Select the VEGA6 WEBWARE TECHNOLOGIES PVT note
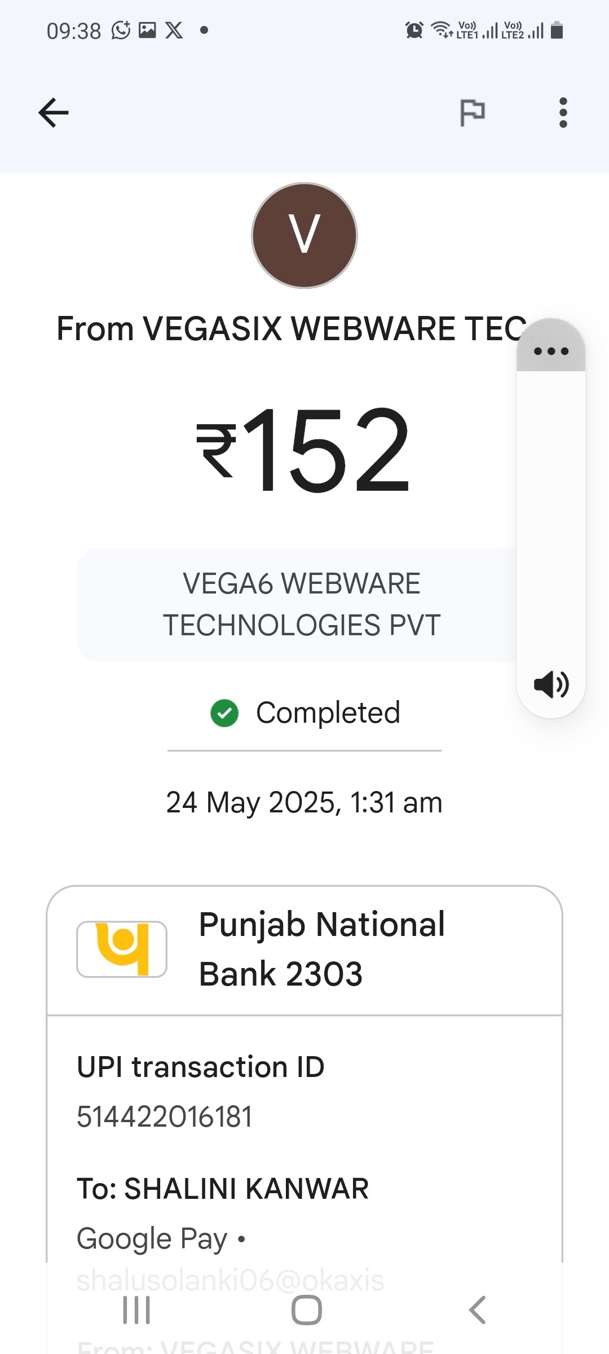The width and height of the screenshot is (609, 1354). coord(302,604)
